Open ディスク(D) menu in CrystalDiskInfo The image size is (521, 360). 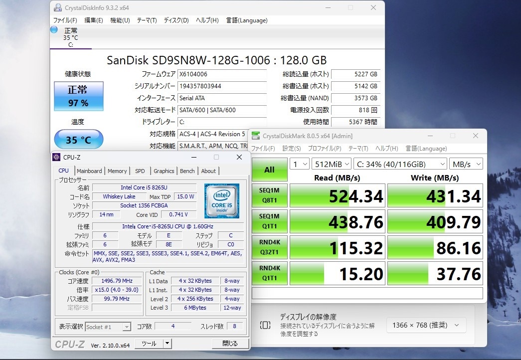click(176, 20)
